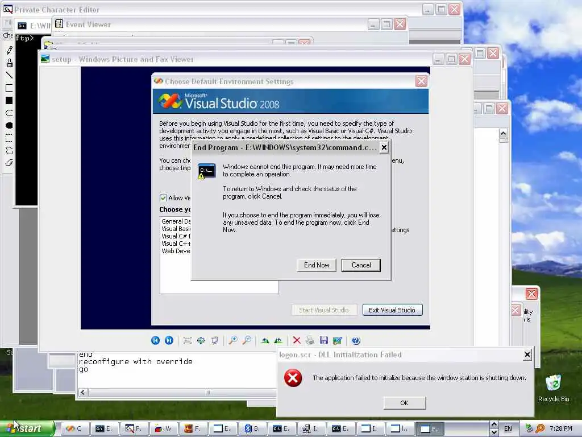Open Recycle Bin on desktop
The width and height of the screenshot is (582, 437).
pos(554,388)
